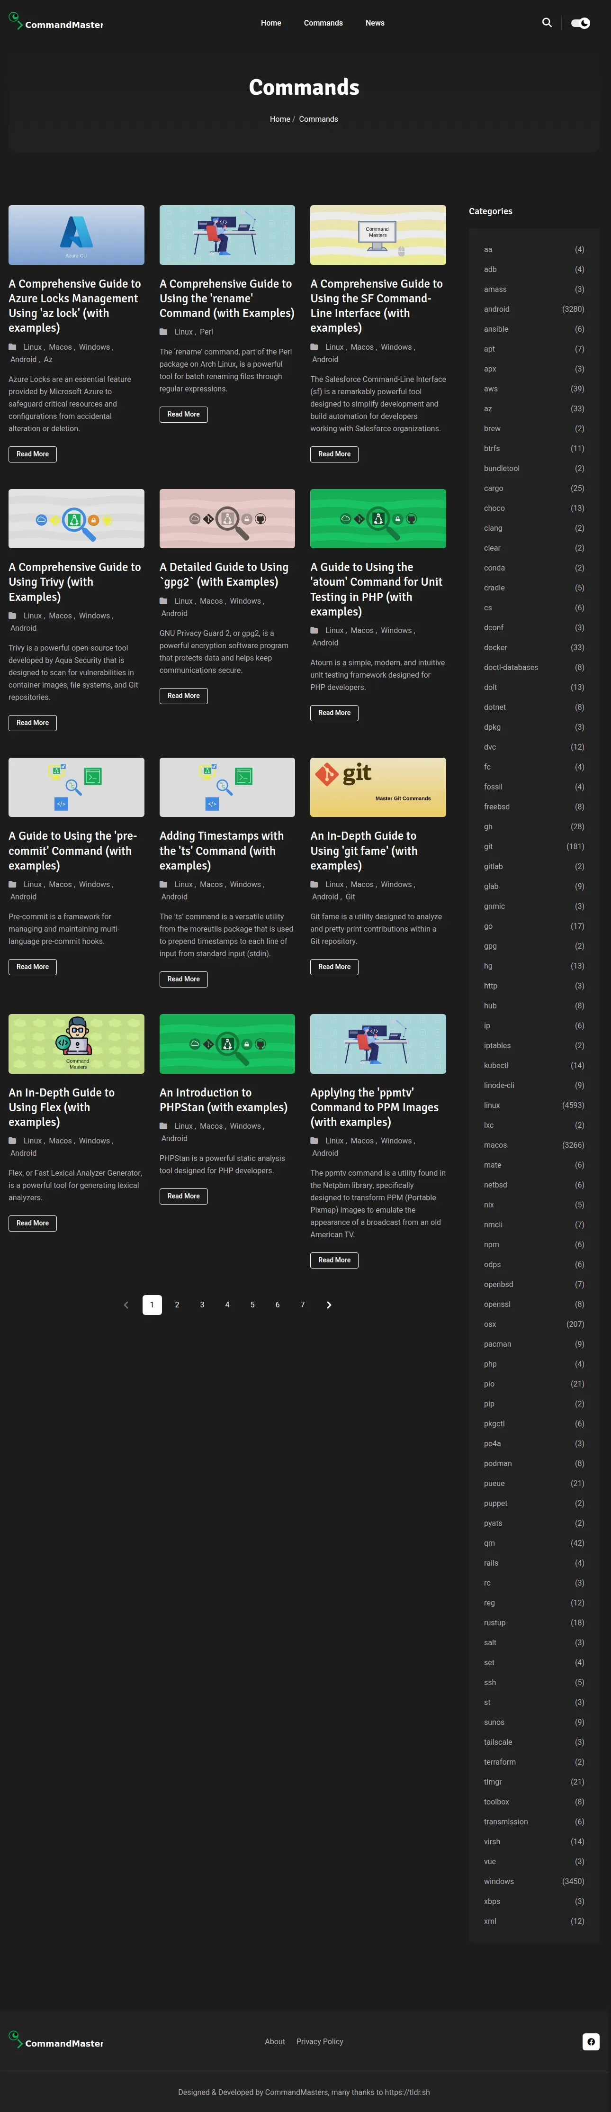
Task: Open the android category
Action: click(534, 309)
